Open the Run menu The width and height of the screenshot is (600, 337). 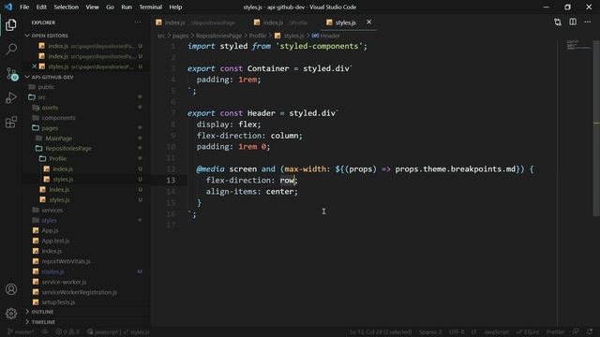(127, 7)
